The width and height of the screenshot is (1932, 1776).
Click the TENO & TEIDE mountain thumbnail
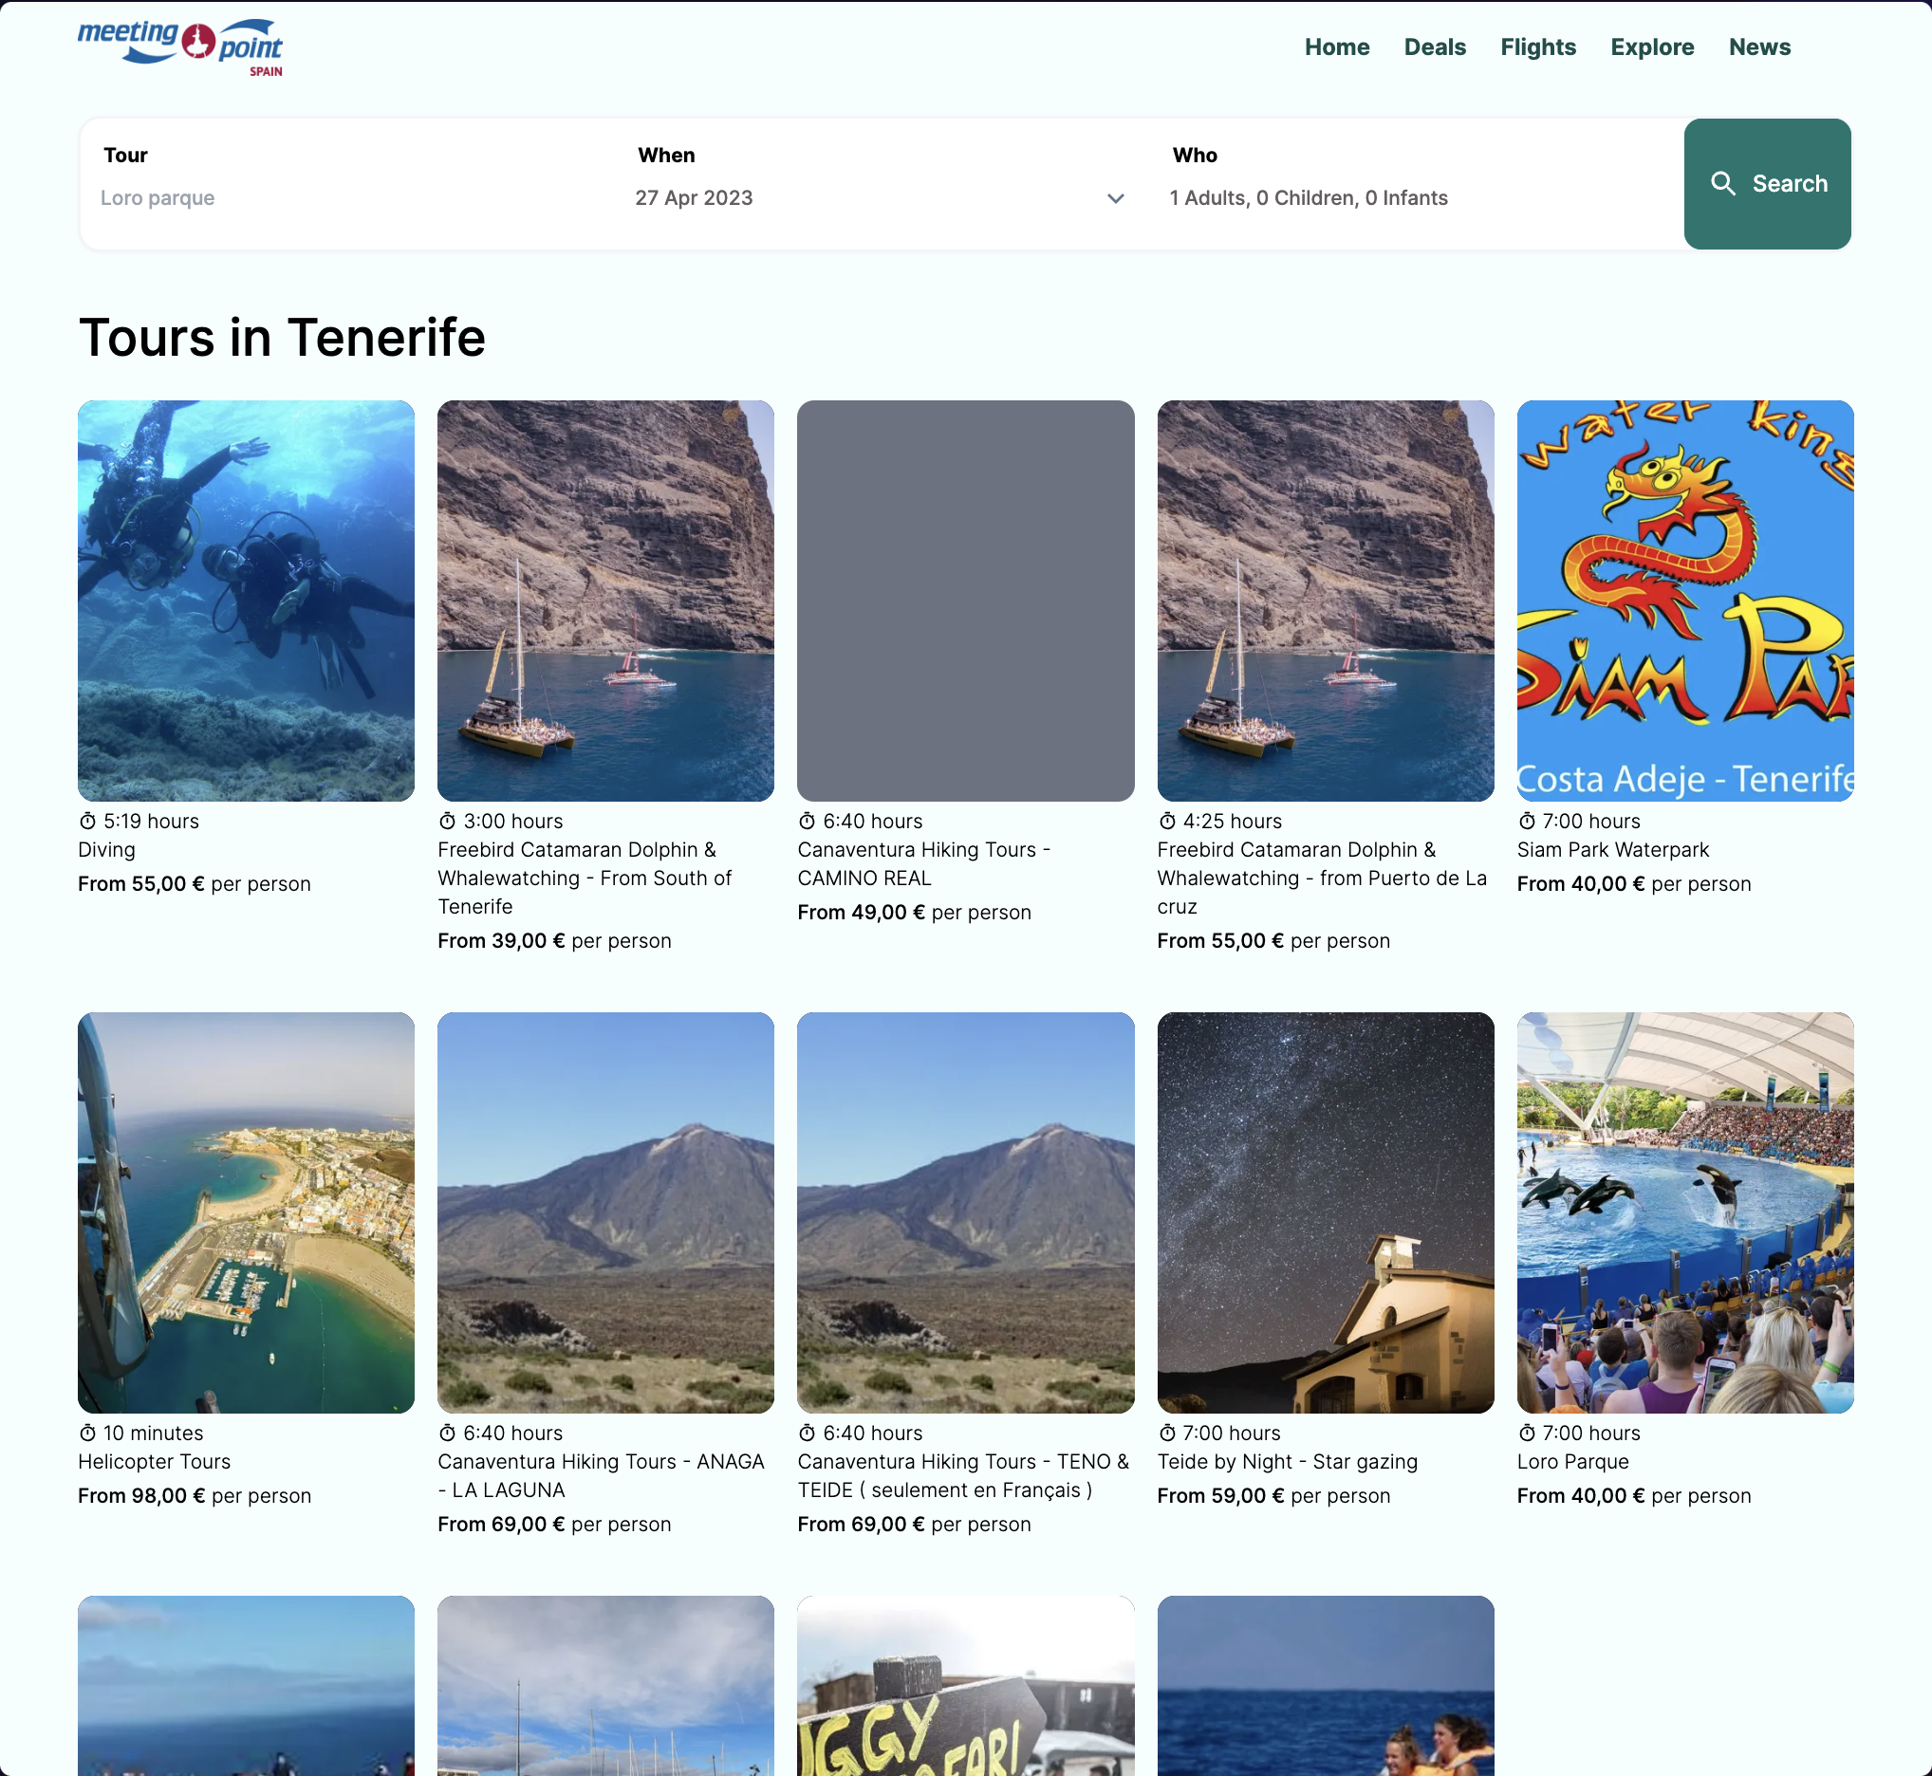tap(965, 1212)
